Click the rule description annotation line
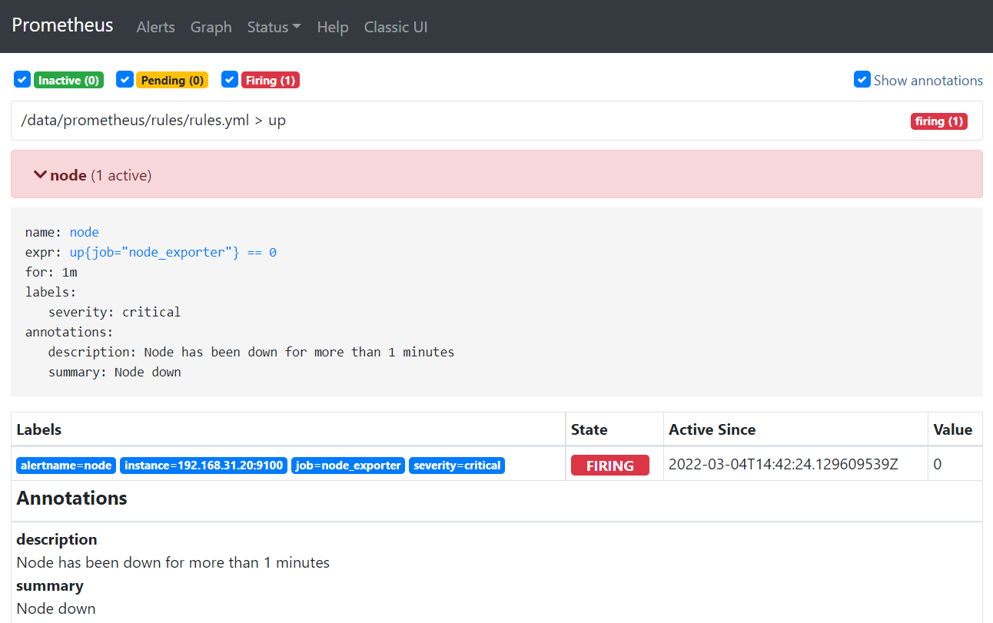The width and height of the screenshot is (993, 623). (x=251, y=352)
